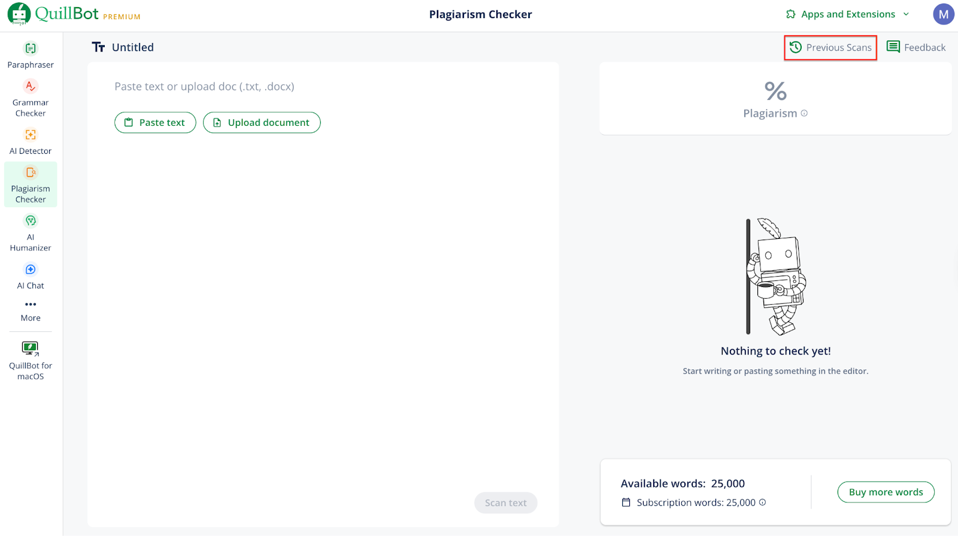This screenshot has width=958, height=536.
Task: Open the user profile avatar menu
Action: [943, 14]
